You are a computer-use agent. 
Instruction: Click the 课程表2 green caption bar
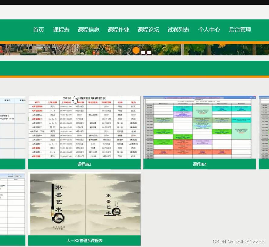point(84,164)
